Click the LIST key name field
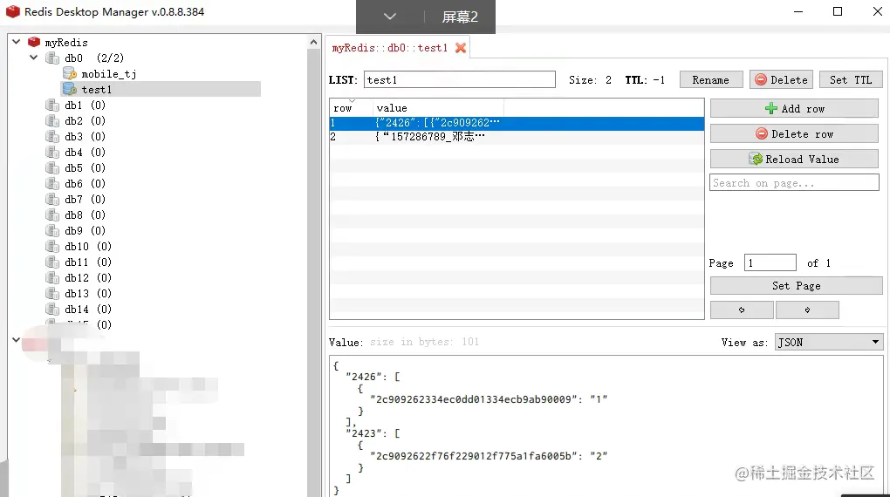 coord(460,79)
